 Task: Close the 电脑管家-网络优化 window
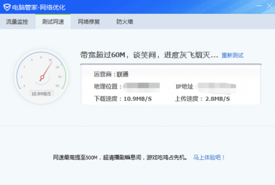[269, 6]
